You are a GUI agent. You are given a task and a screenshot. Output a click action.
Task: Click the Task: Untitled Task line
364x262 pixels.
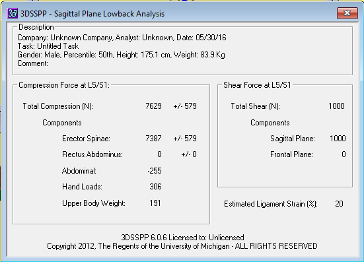(48, 46)
